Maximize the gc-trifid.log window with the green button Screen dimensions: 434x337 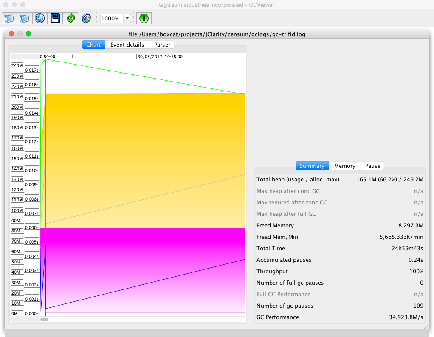[x=28, y=34]
